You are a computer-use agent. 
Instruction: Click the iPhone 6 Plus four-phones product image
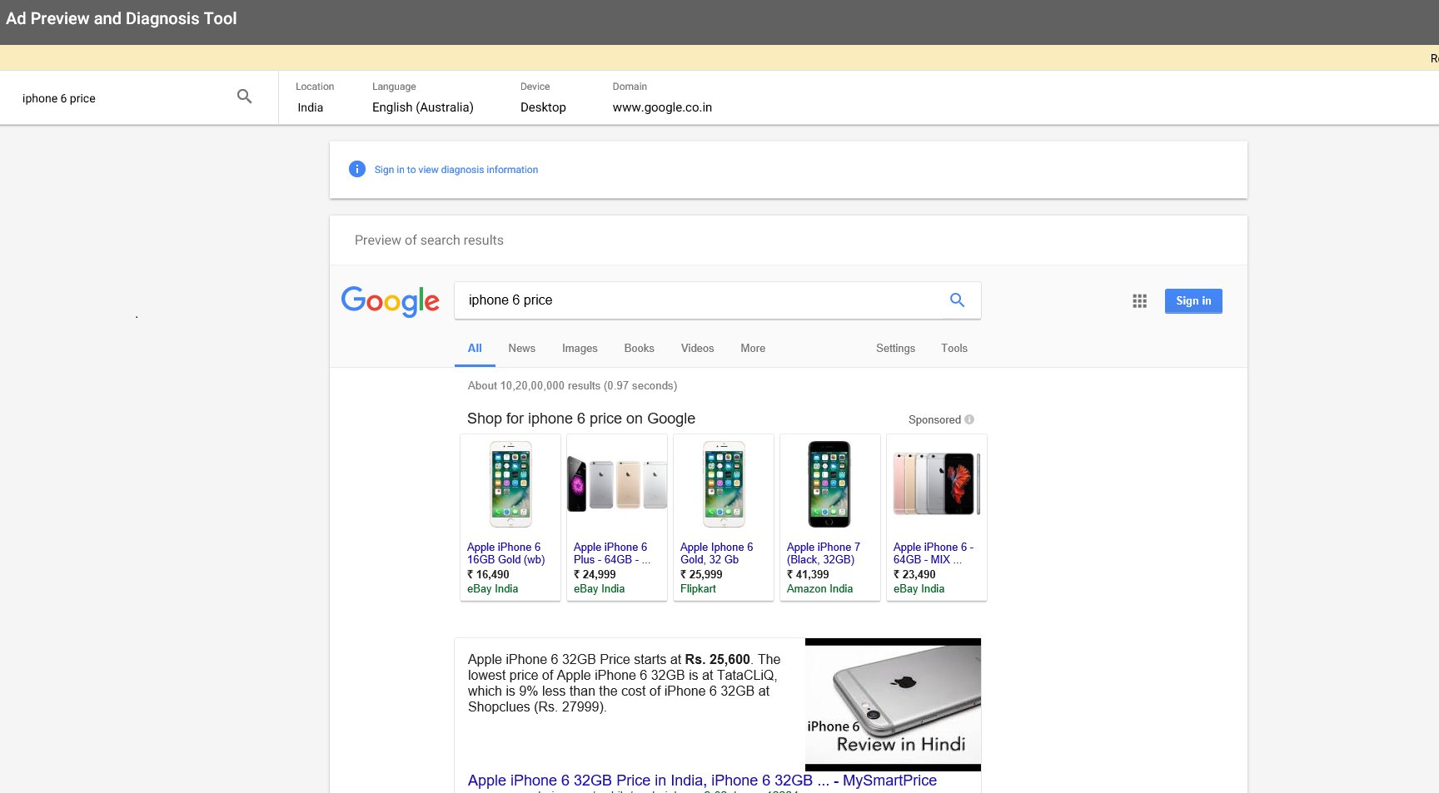coord(617,484)
